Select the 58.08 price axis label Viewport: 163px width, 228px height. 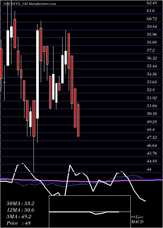coord(152,42)
